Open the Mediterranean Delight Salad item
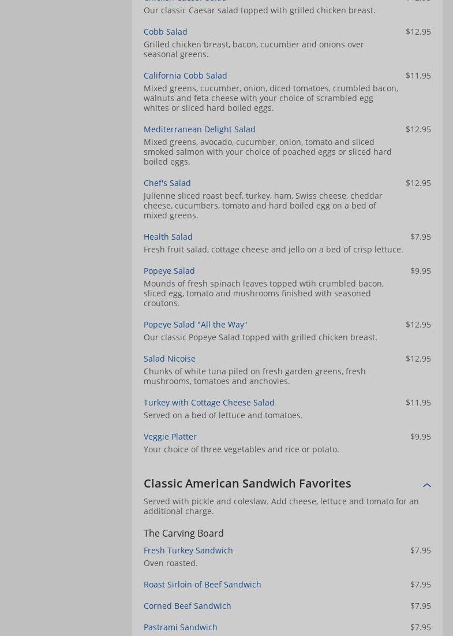This screenshot has width=453, height=636. tap(199, 129)
